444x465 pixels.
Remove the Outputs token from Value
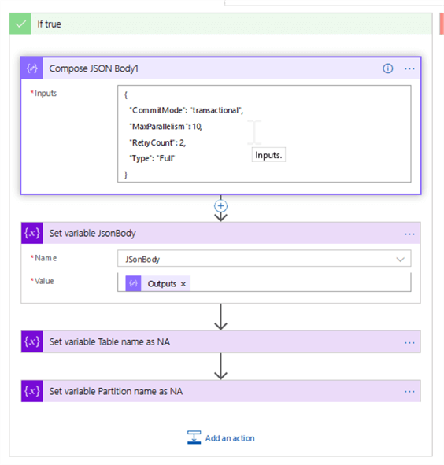[x=183, y=284]
